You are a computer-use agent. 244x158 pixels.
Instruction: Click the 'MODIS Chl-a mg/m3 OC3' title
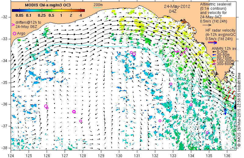48,5
